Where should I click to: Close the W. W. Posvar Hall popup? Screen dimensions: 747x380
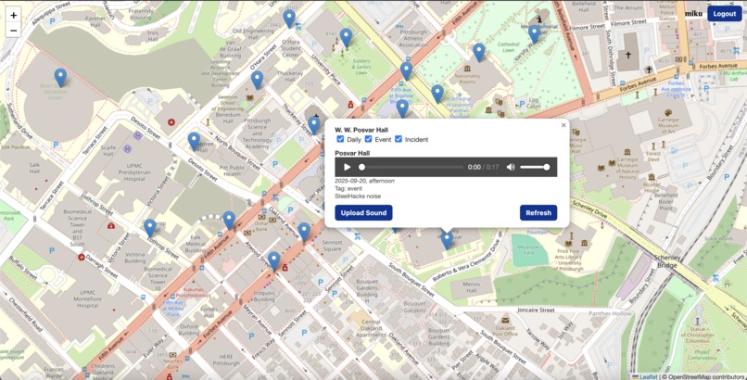click(563, 125)
